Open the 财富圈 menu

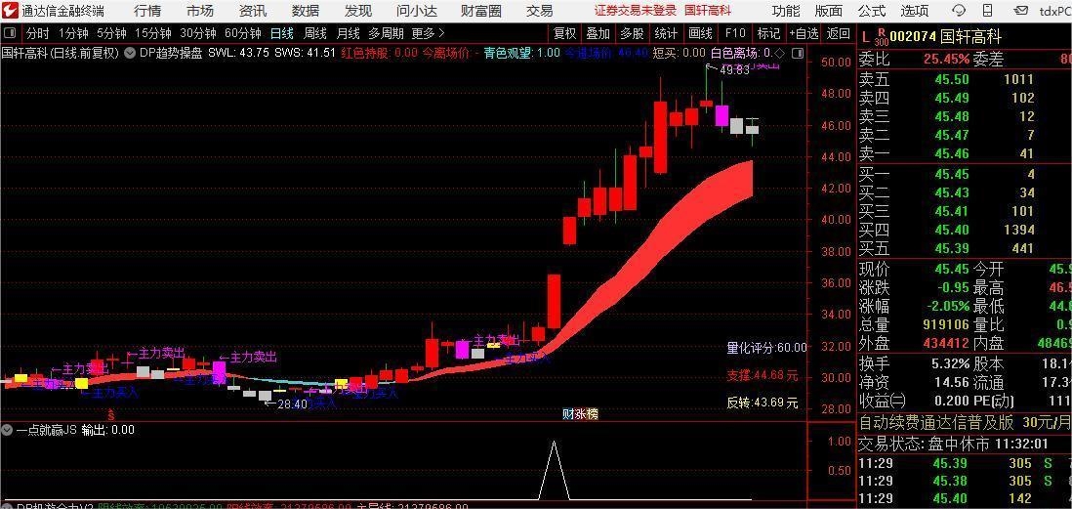pyautogui.click(x=480, y=11)
